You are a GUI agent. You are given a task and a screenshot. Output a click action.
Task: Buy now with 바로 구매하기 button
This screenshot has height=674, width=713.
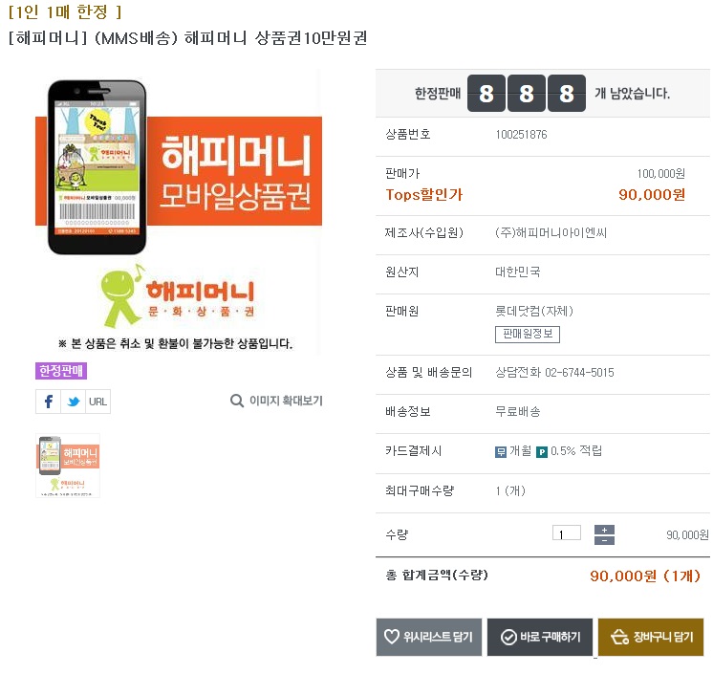coord(540,637)
